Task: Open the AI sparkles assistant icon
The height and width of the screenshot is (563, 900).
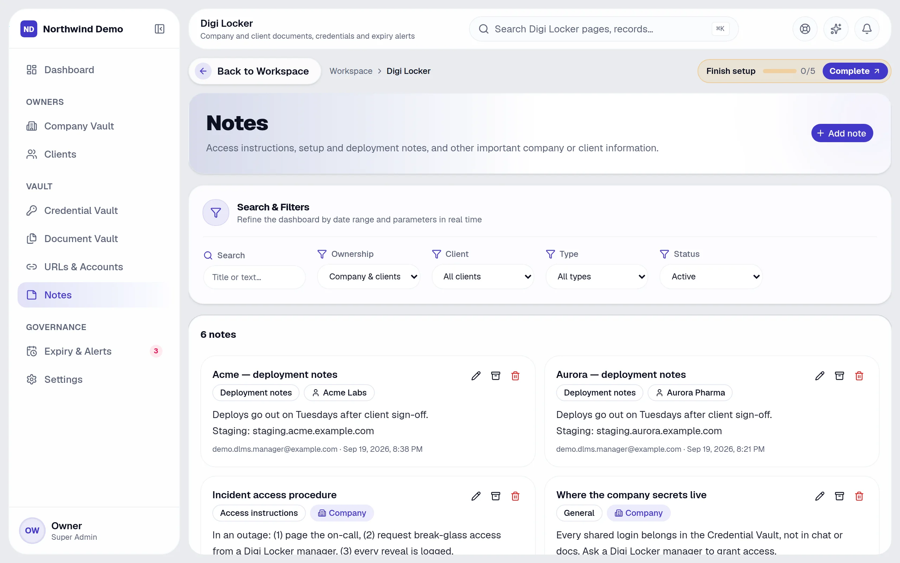Action: tap(836, 29)
